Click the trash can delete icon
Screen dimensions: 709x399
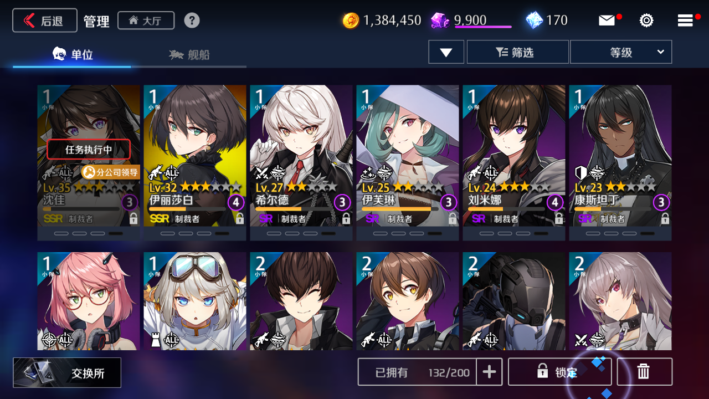pos(644,371)
